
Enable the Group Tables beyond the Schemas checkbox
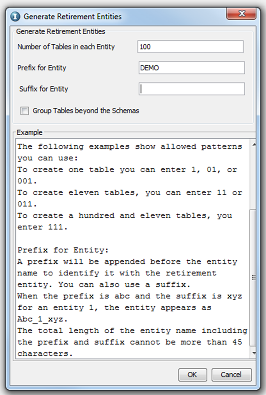[x=25, y=111]
